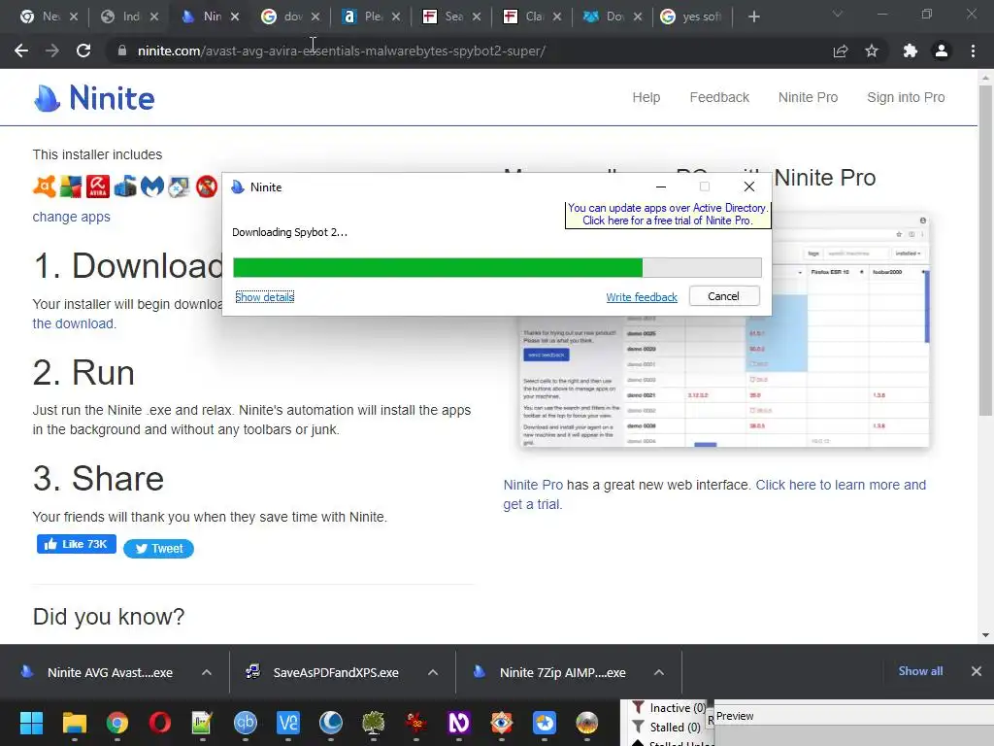
Task: Click the Preview label in background window
Action: 735,716
